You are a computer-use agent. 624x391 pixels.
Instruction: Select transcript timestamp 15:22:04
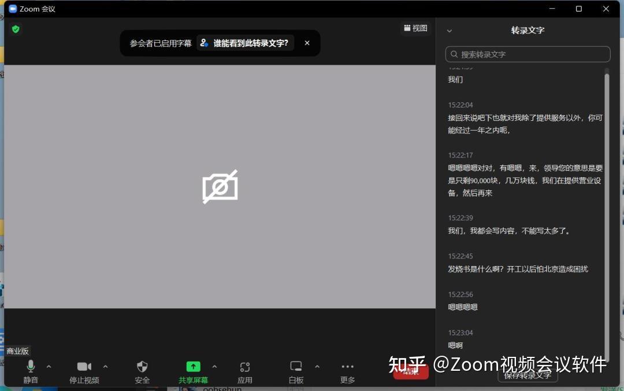click(x=460, y=105)
